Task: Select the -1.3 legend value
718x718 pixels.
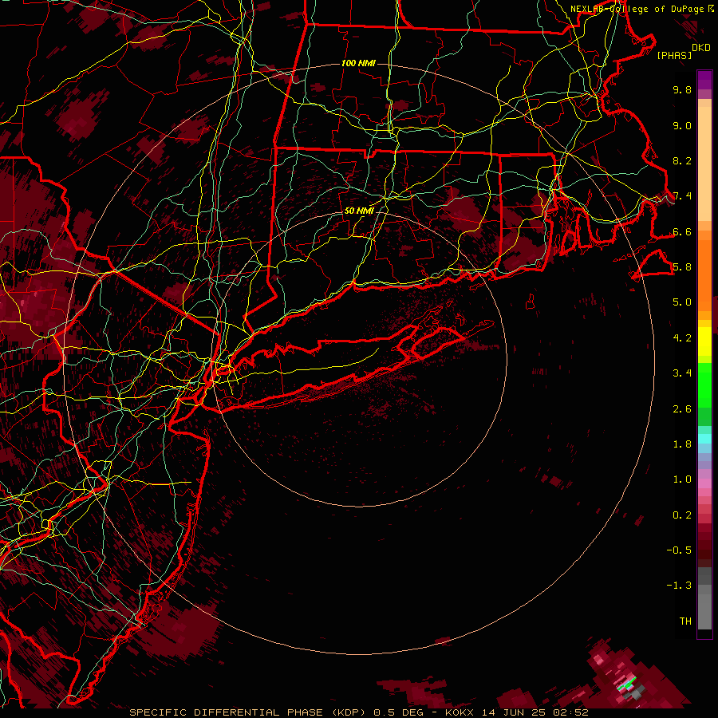Action: tap(679, 586)
